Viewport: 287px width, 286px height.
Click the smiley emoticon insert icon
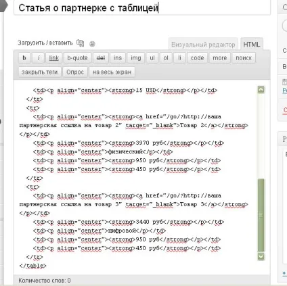92,43
